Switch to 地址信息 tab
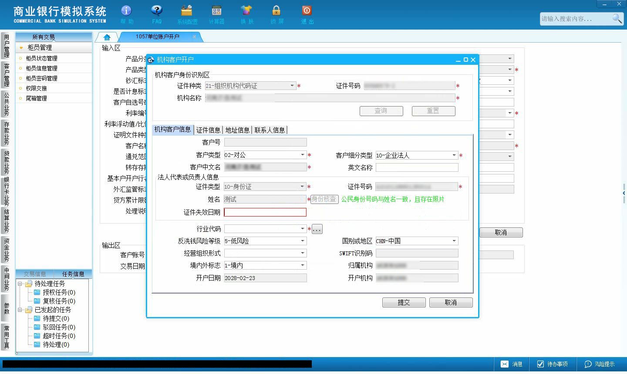 point(237,130)
